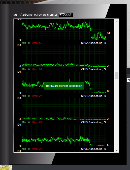The height and width of the screenshot is (170, 130).
Task: Click the 'CPU6 Auslastung, %' label
Action: (x=94, y=149)
